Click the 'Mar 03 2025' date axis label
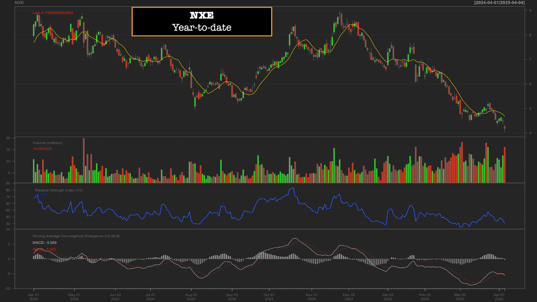Screen dimensions: 537x302 pos(460,297)
